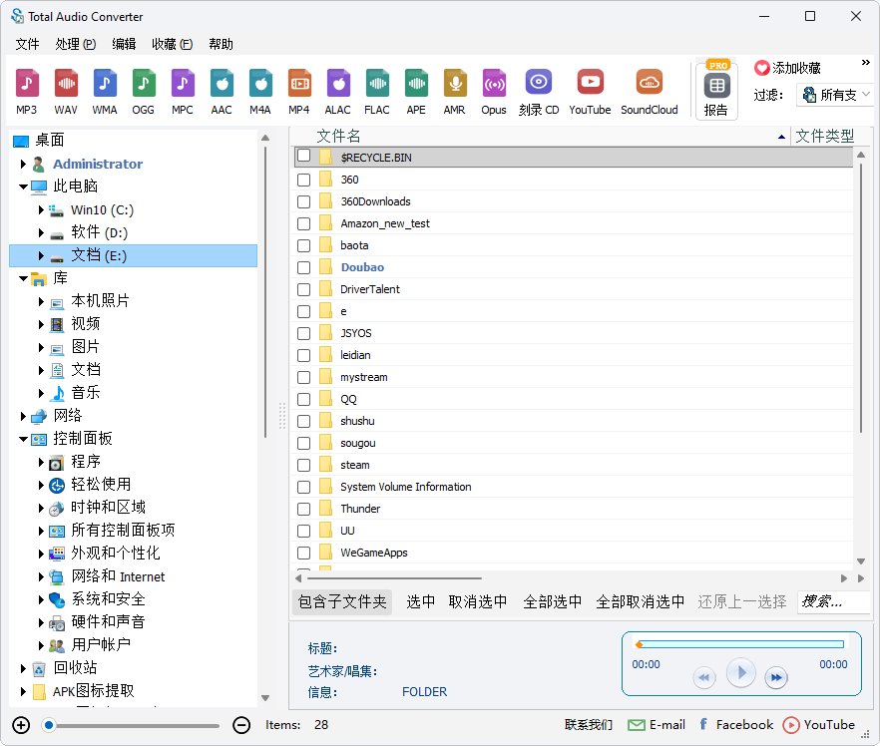The image size is (880, 746).
Task: Expand the Administrator tree node
Action: click(x=23, y=164)
